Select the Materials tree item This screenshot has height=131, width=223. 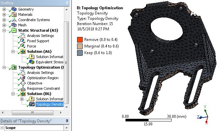pos(25,15)
